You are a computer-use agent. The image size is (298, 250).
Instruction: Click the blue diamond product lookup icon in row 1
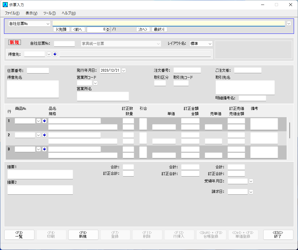pos(45,121)
